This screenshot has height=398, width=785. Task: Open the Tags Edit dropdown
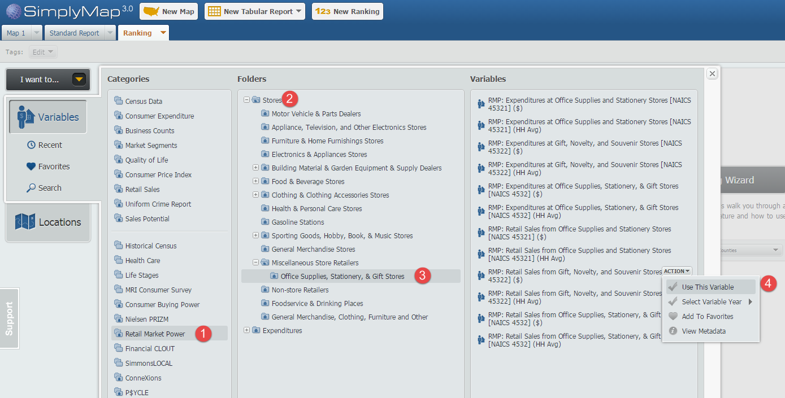(43, 52)
